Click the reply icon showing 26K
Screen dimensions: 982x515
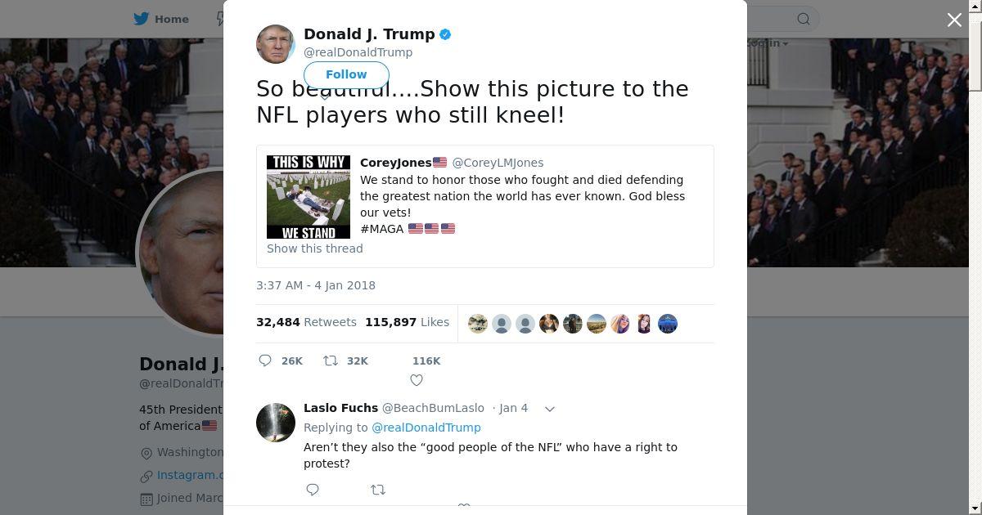tap(265, 360)
